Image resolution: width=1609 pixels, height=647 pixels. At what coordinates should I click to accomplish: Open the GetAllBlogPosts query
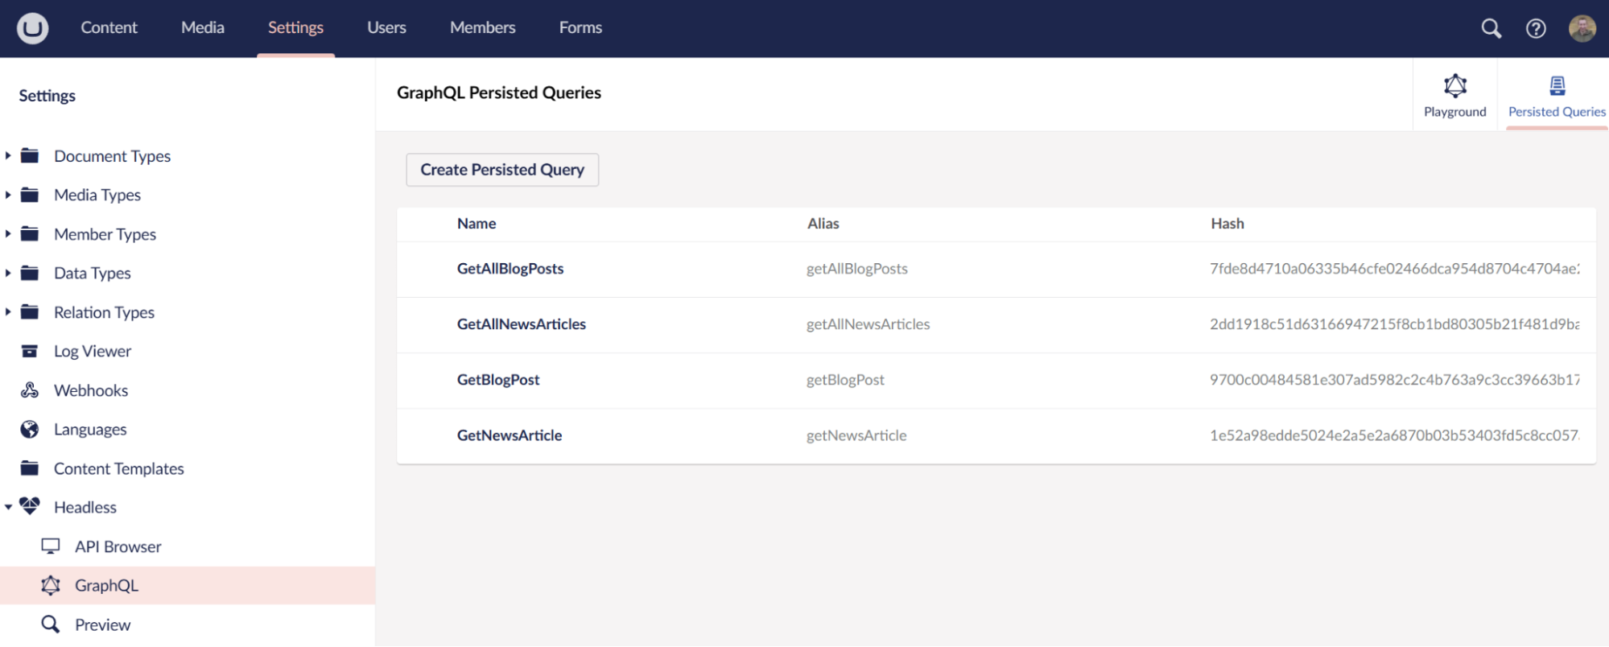coord(510,269)
